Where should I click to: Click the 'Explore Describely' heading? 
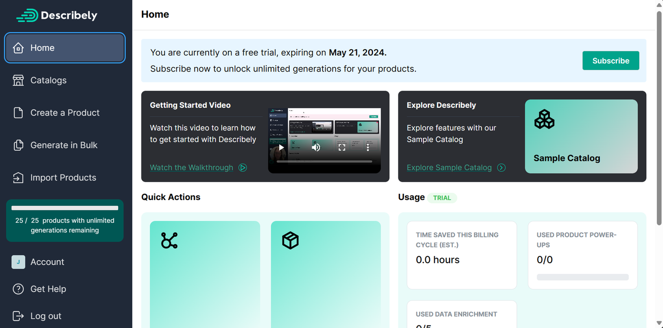(441, 105)
